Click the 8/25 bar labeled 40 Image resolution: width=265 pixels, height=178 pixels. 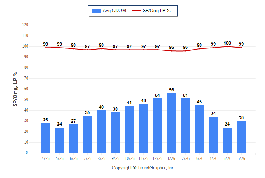coord(101,132)
